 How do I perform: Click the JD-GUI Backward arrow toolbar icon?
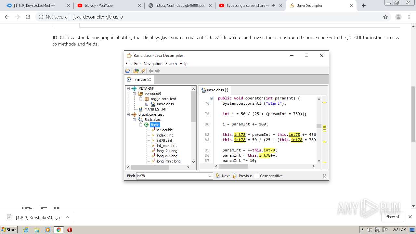point(151,71)
